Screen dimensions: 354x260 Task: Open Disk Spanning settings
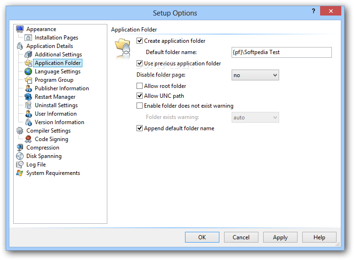pos(44,156)
